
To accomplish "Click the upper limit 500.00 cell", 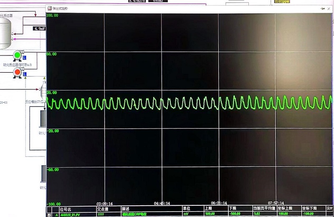I will coord(210,214).
